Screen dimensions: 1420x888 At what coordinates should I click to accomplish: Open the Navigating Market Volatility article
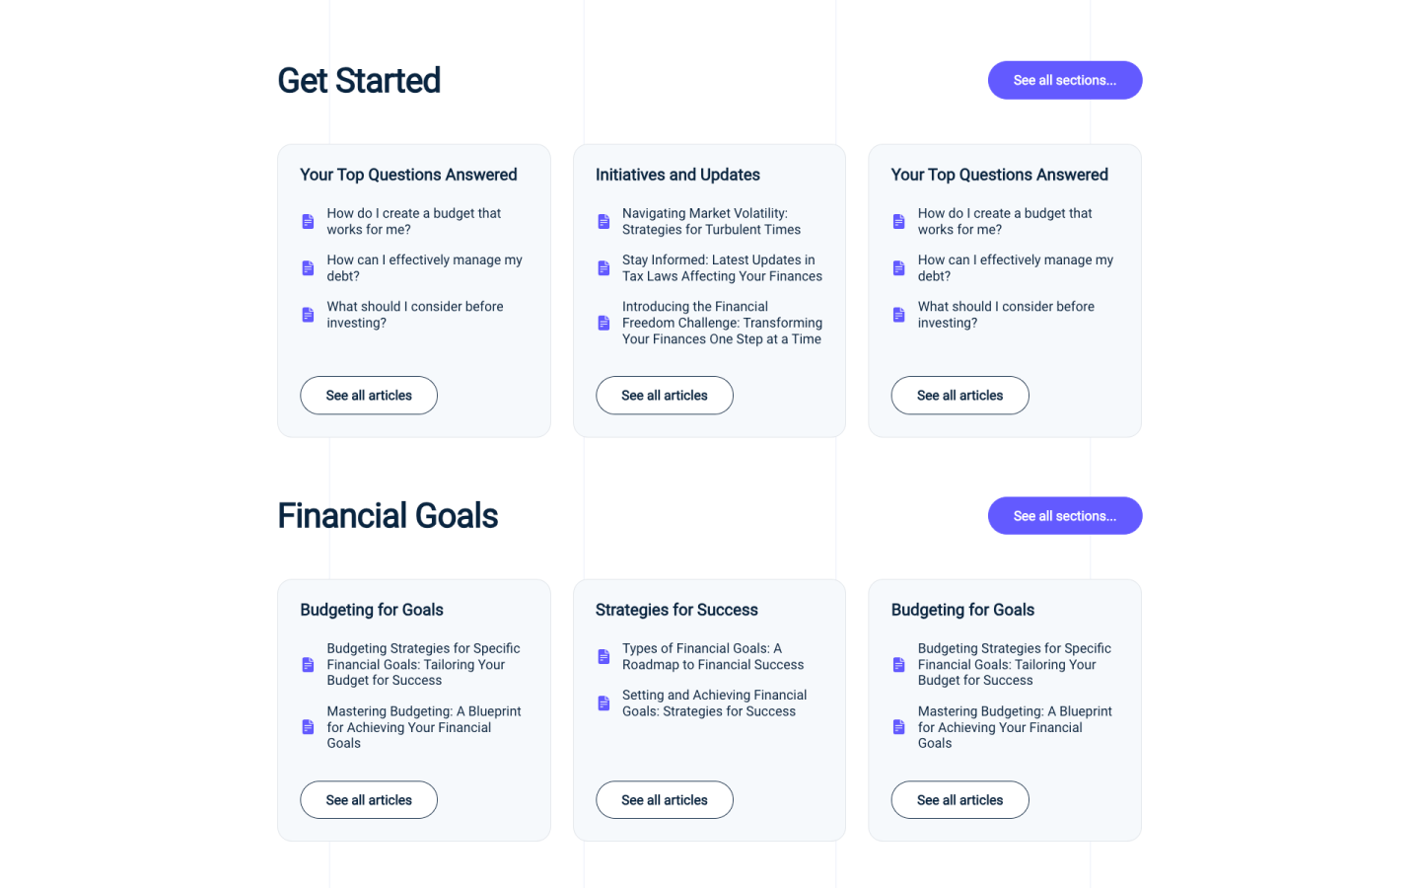point(711,221)
